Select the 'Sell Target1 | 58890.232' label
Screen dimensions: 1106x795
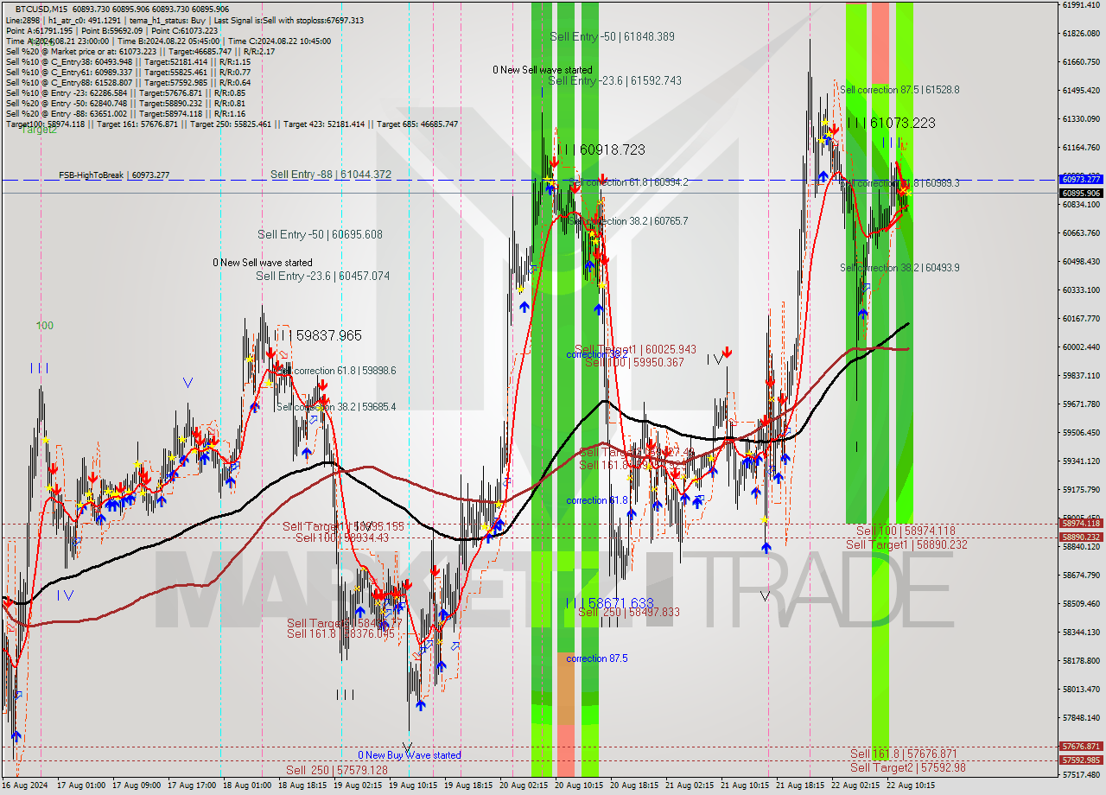point(906,544)
